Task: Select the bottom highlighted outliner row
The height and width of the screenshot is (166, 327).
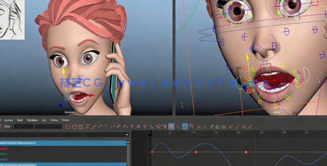Action: coord(63,164)
